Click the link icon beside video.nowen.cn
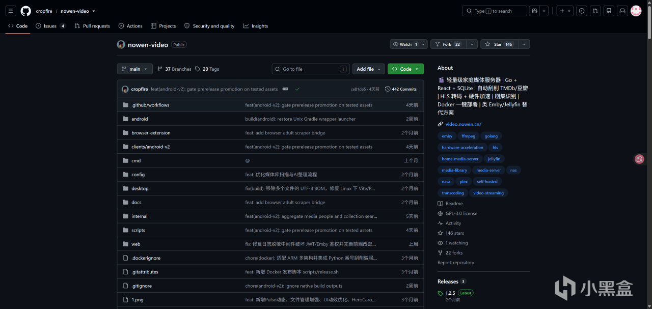The width and height of the screenshot is (652, 309). [440, 124]
